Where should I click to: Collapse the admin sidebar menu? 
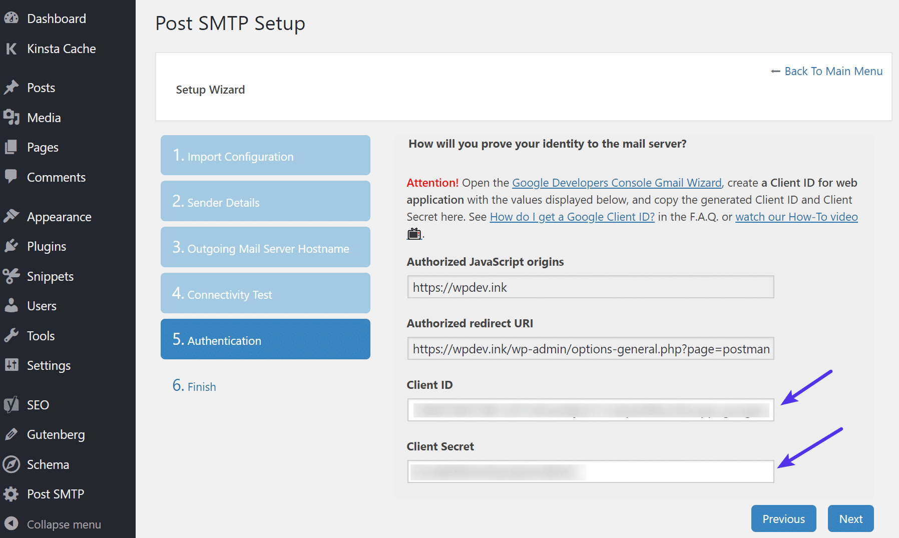(12, 524)
